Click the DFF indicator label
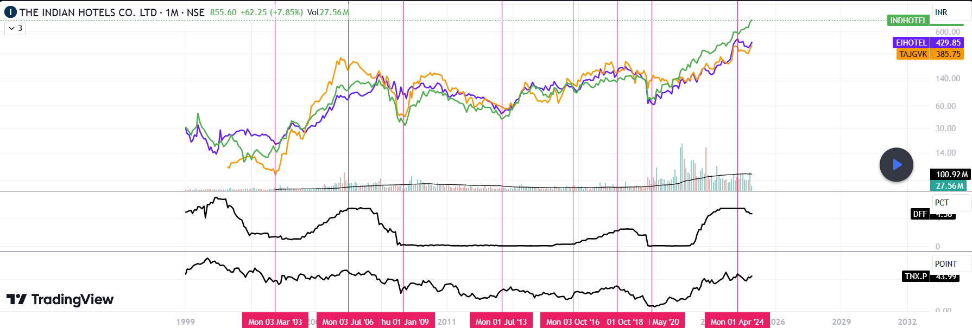 point(920,214)
